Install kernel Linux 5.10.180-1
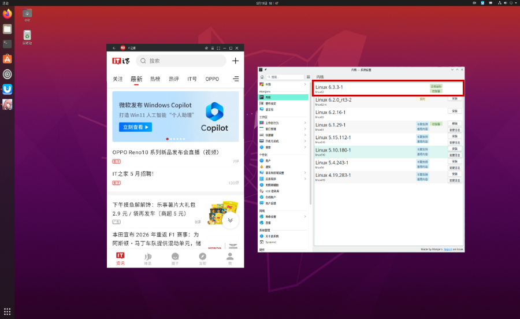Image resolution: width=520 pixels, height=319 pixels. pyautogui.click(x=455, y=149)
